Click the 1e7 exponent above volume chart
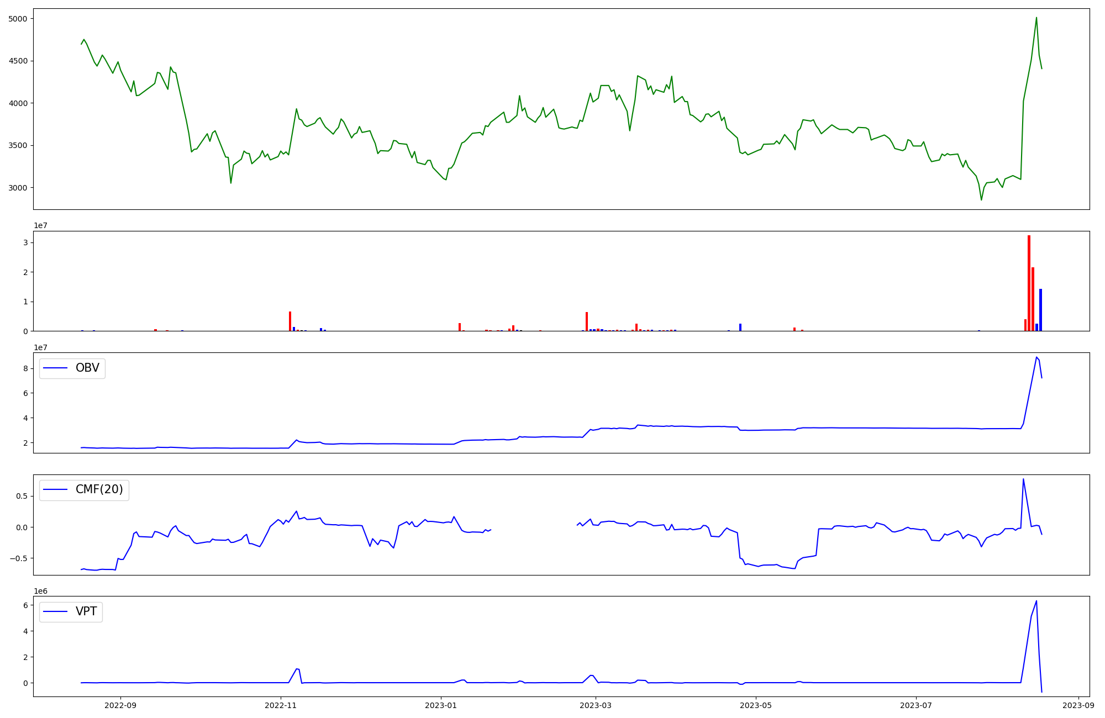 (x=41, y=225)
